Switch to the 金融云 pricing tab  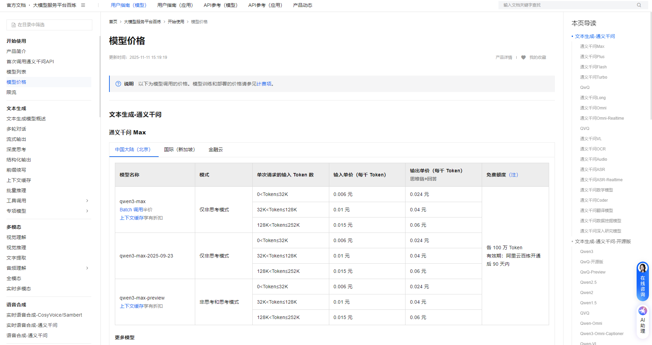(x=215, y=149)
